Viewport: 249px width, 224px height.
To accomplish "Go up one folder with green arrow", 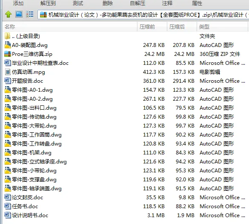I will (8, 15).
